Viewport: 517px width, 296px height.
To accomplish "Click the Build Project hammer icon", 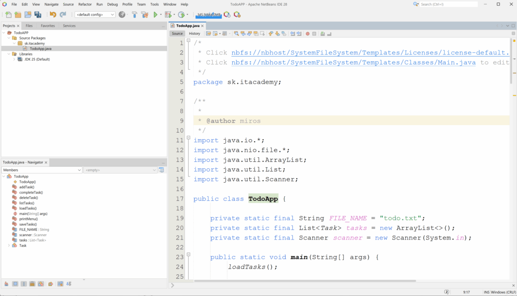I will coord(134,15).
